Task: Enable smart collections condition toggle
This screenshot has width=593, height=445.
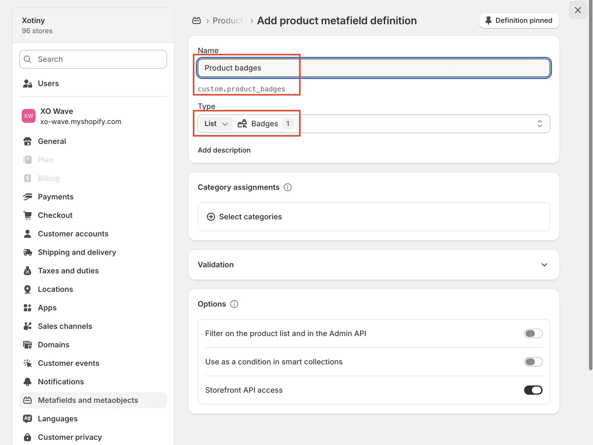Action: (x=533, y=362)
